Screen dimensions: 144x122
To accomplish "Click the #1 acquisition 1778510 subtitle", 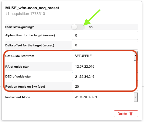I will (x=25, y=14).
